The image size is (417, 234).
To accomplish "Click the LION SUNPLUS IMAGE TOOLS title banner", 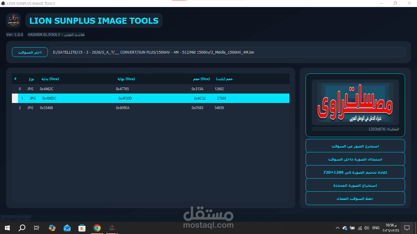I will 94,21.
